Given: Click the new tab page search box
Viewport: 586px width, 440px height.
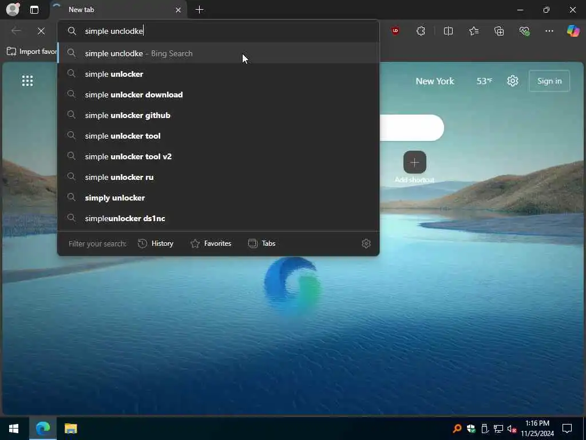Looking at the screenshot, I should pyautogui.click(x=411, y=128).
